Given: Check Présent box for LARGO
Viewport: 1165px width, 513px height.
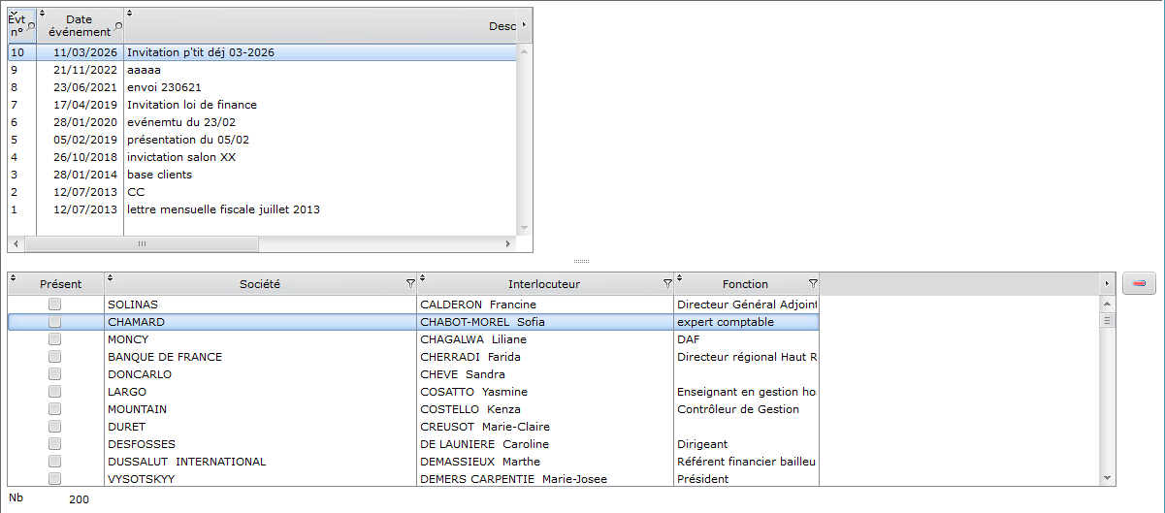Looking at the screenshot, I should (x=55, y=392).
